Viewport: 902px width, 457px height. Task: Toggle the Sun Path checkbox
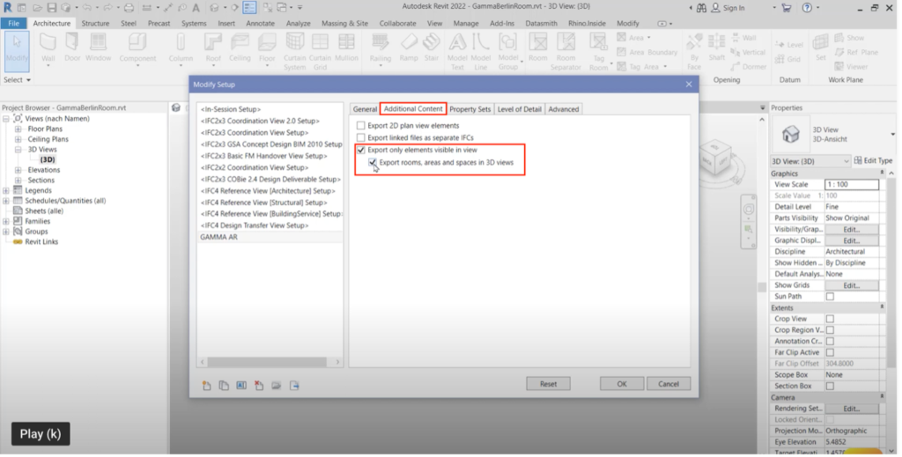pos(830,297)
